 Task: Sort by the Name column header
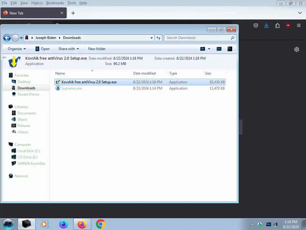pyautogui.click(x=60, y=73)
